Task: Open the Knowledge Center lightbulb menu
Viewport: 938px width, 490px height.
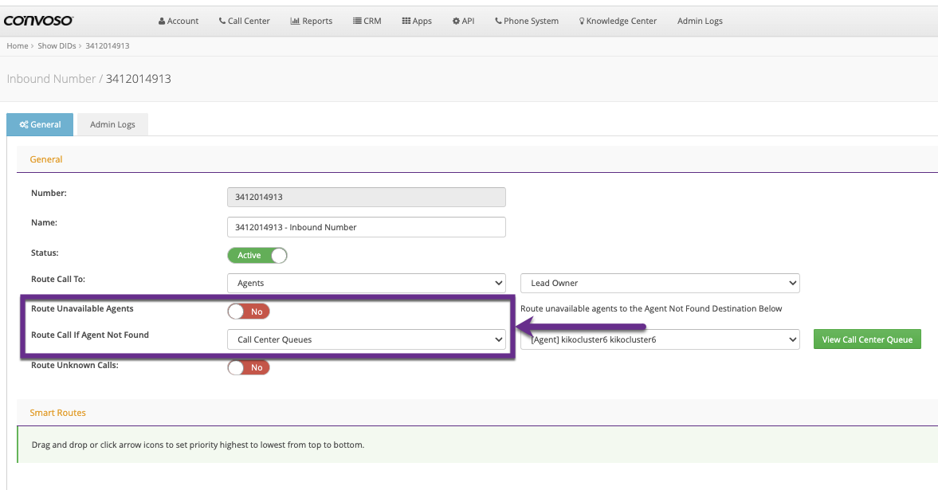Action: (618, 21)
